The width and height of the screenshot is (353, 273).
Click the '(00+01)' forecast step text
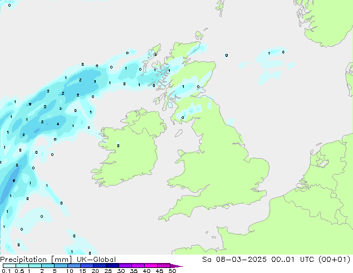(x=335, y=260)
